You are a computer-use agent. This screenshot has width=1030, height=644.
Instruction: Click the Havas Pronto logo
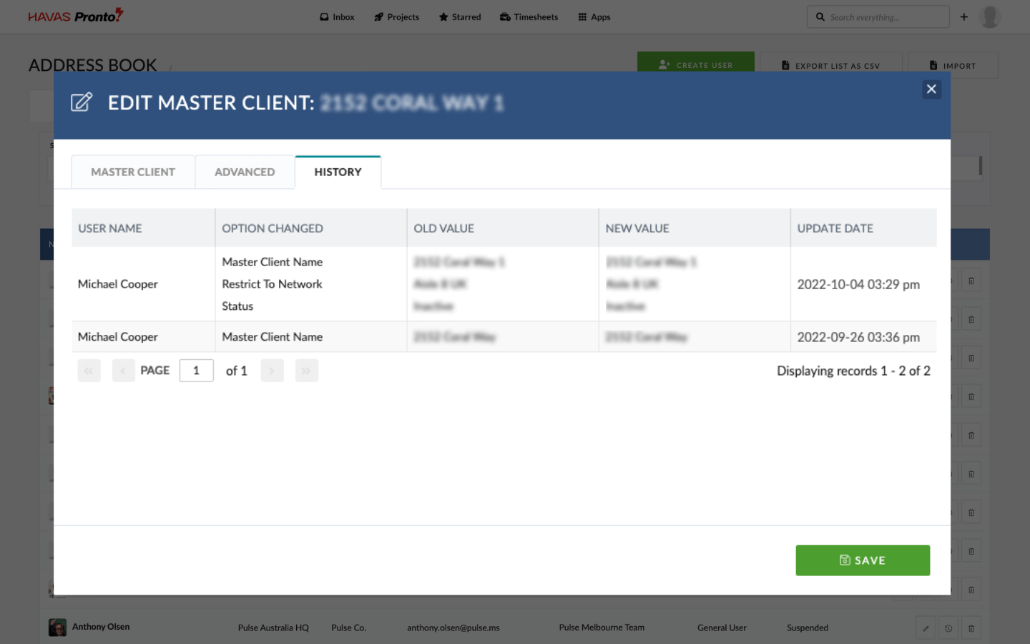tap(76, 16)
